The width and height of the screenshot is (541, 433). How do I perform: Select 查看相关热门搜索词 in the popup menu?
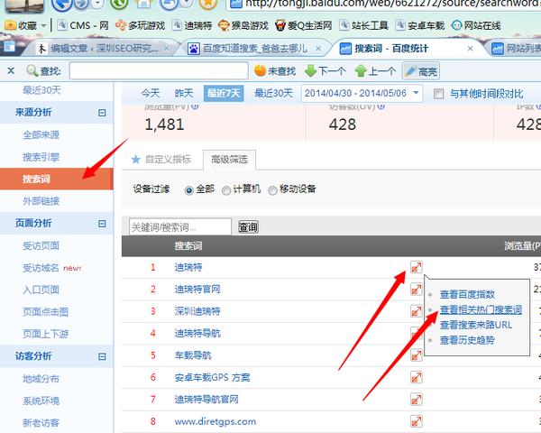click(481, 309)
